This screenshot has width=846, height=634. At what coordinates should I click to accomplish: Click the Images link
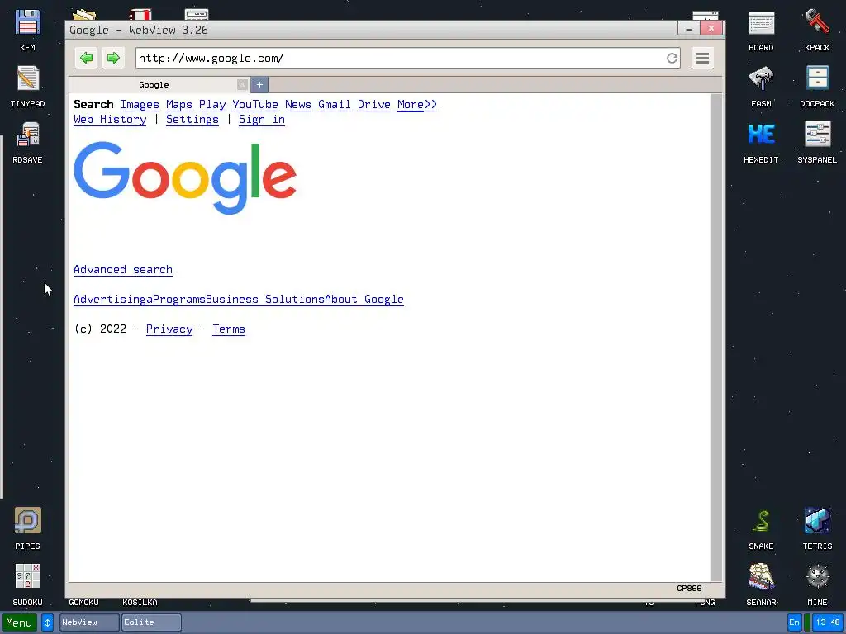coord(140,105)
